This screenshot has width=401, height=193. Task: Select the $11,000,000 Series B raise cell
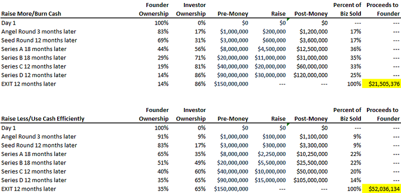point(270,57)
